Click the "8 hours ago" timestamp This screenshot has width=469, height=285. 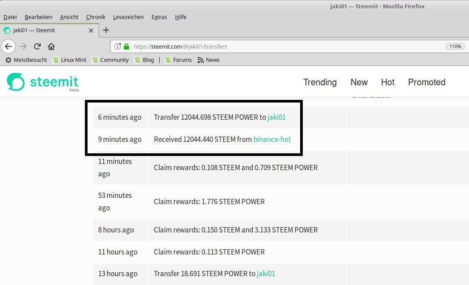(116, 230)
